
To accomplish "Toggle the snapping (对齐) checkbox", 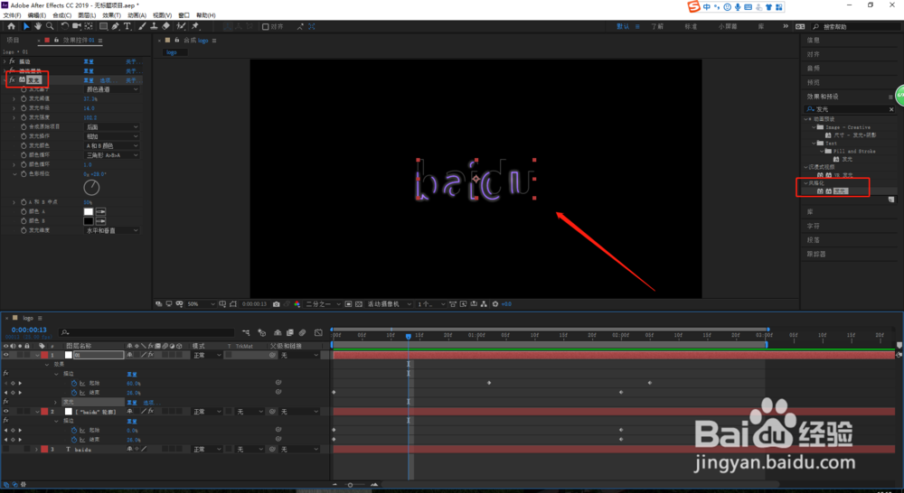I will (x=265, y=27).
